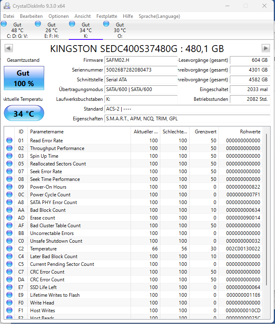Open the Optionen menu
The height and width of the screenshot is (324, 275).
click(59, 16)
